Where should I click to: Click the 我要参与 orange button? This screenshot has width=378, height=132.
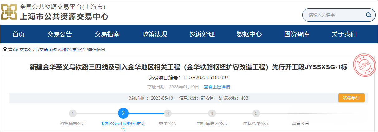[x=351, y=98]
